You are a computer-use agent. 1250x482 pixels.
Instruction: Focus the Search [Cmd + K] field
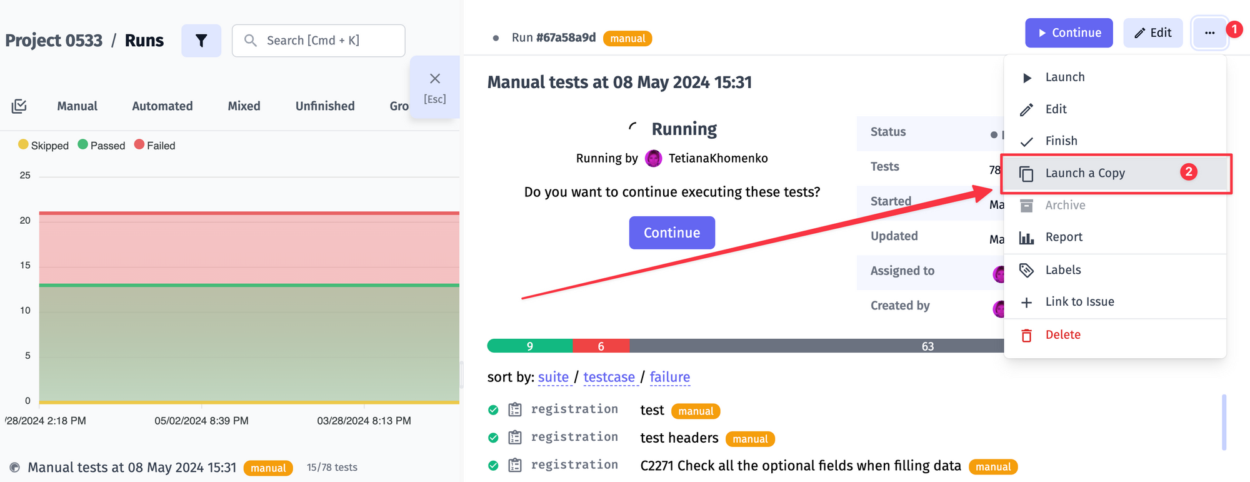[319, 41]
